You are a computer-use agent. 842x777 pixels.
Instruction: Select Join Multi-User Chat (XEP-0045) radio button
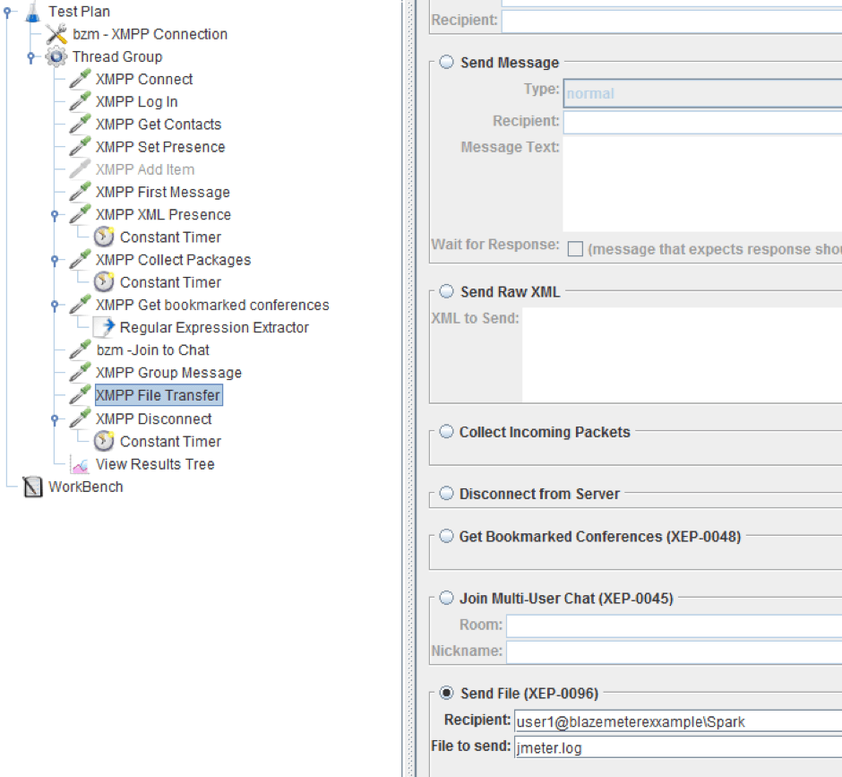[446, 598]
